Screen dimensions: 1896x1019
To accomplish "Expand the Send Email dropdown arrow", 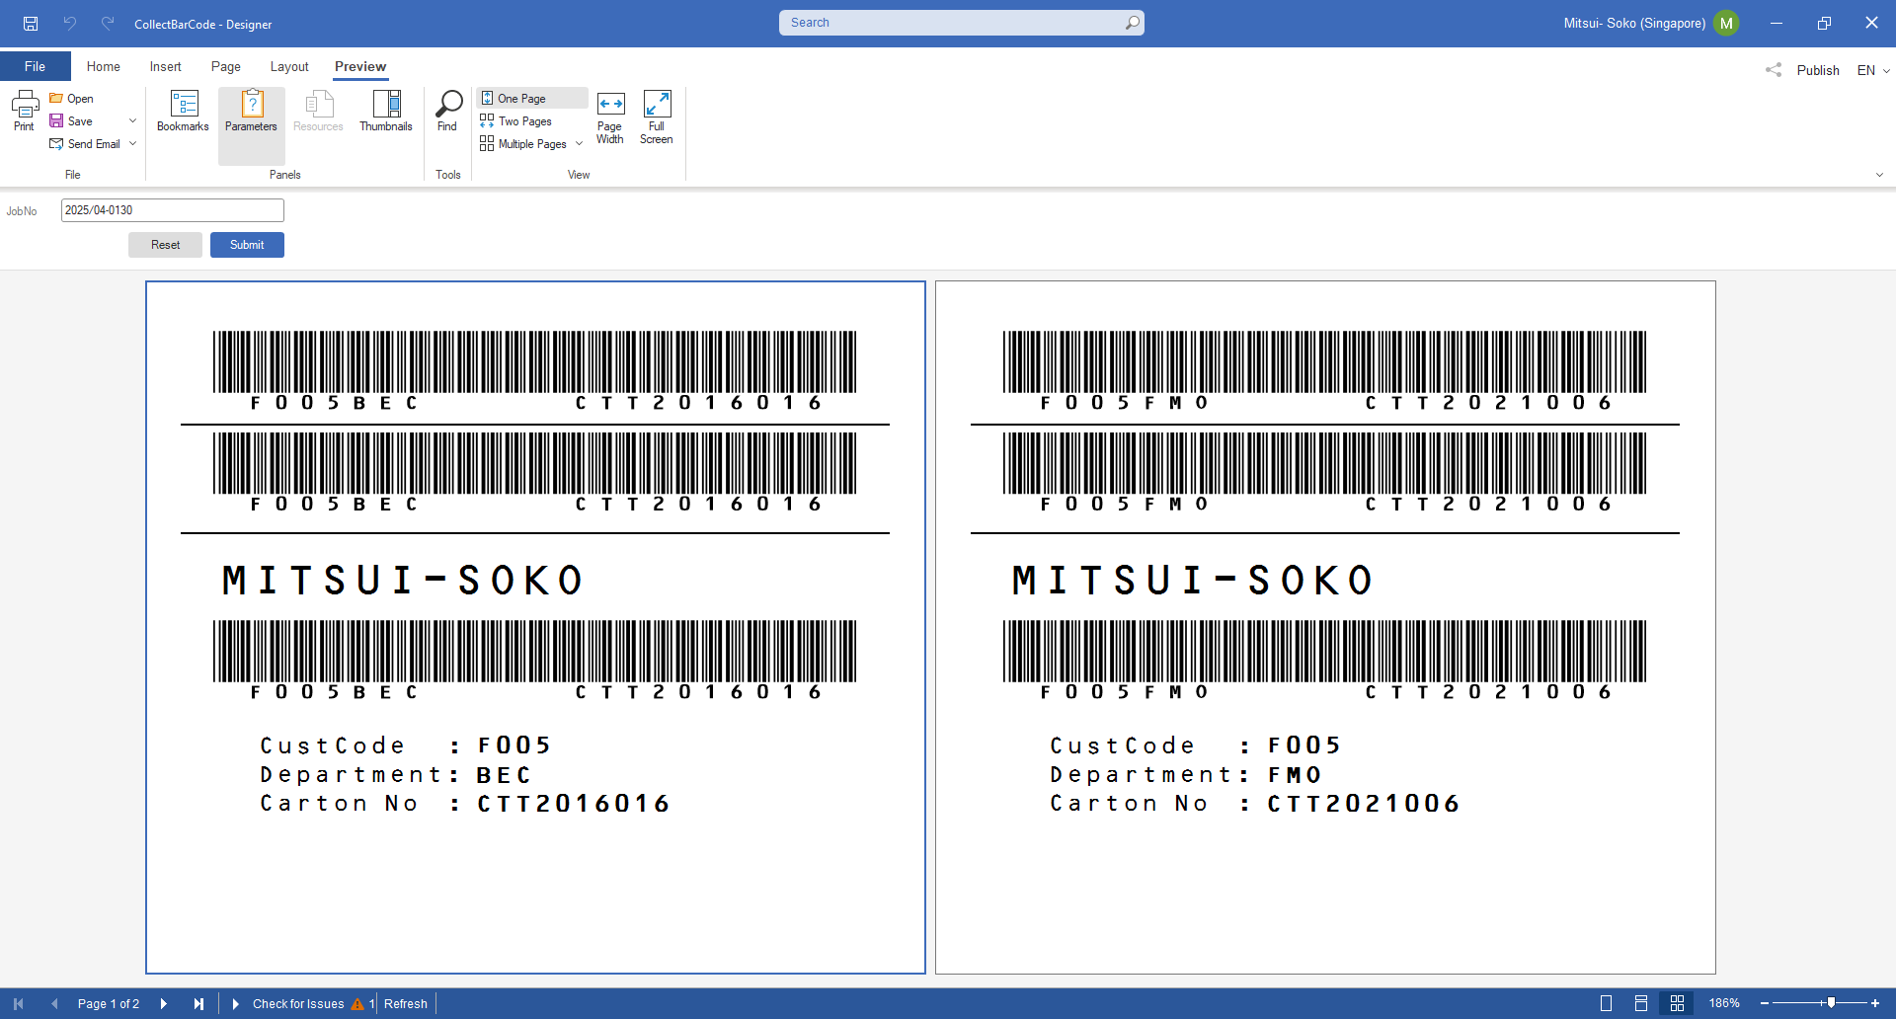I will pyautogui.click(x=132, y=144).
